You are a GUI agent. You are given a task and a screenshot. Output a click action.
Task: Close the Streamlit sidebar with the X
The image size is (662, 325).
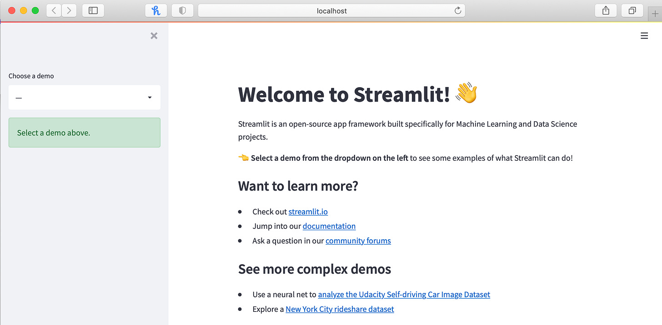click(154, 36)
